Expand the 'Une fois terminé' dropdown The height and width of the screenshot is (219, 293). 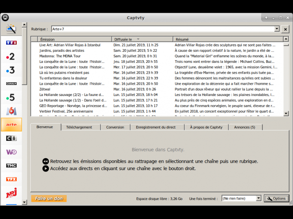259,198
